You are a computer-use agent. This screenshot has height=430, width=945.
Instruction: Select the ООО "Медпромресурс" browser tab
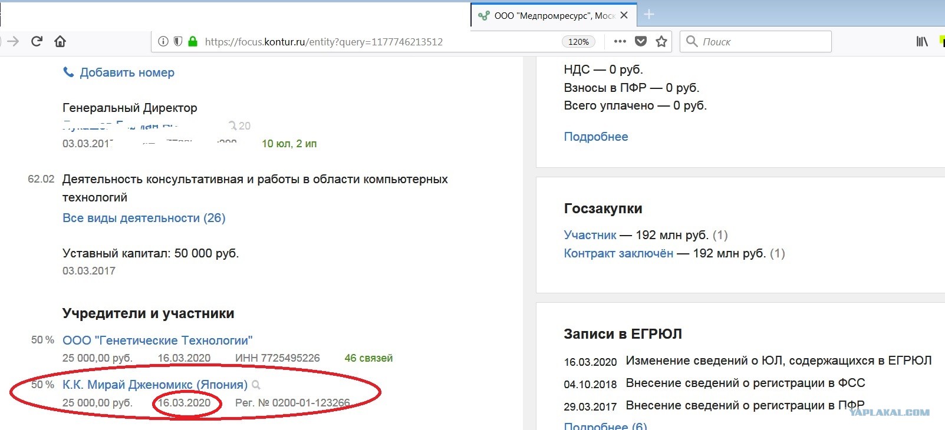click(x=554, y=15)
